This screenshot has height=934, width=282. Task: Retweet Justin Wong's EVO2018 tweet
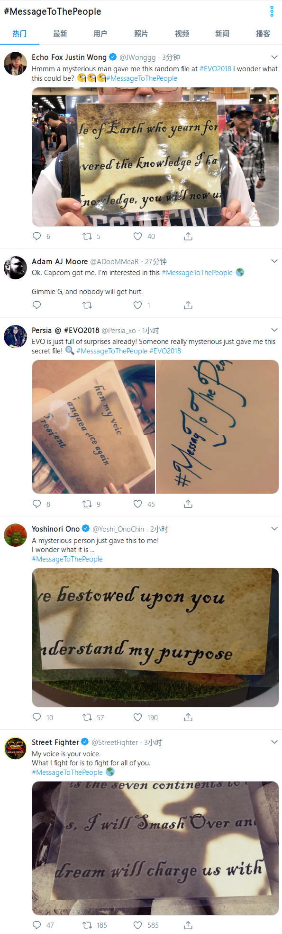87,236
